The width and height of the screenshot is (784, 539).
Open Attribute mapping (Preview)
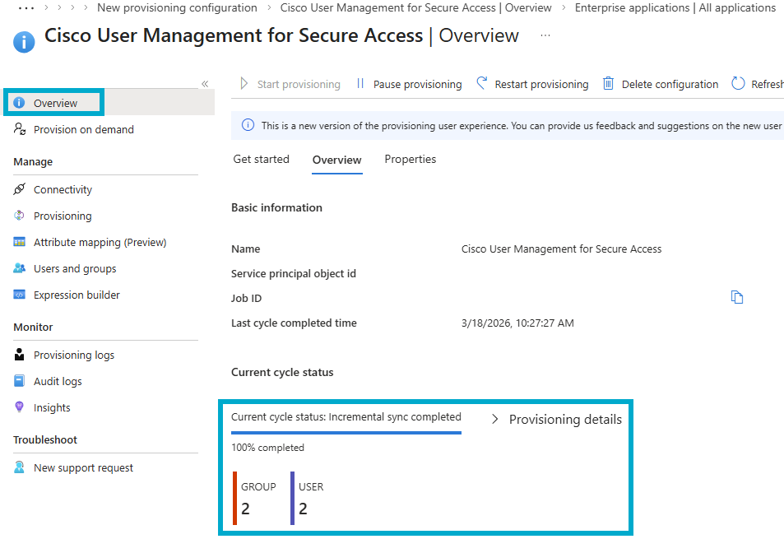(100, 243)
